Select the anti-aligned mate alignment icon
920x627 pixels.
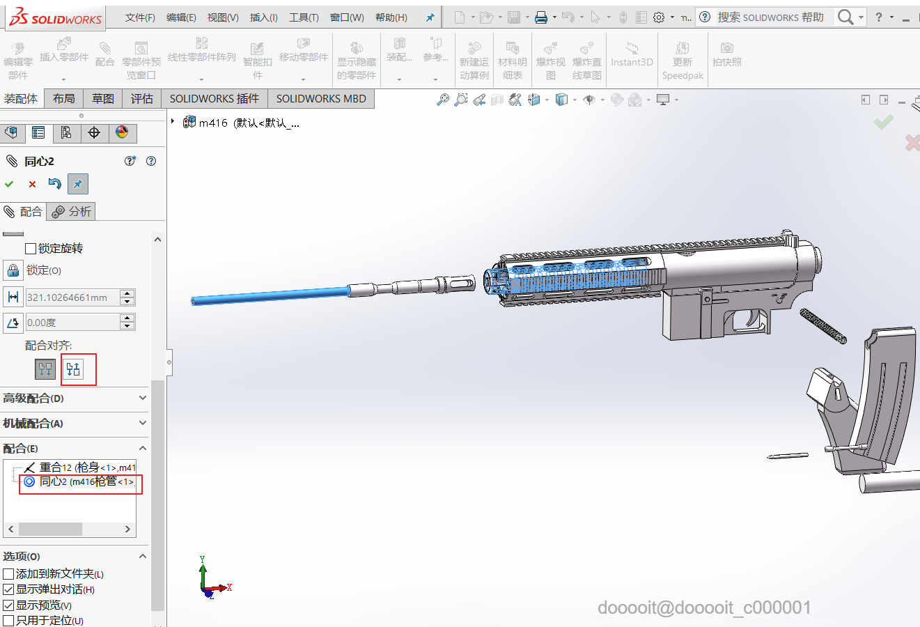coord(74,369)
